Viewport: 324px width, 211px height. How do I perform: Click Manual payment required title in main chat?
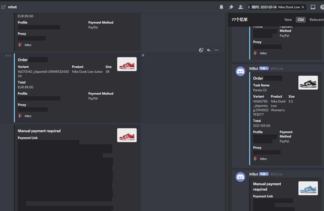click(x=39, y=131)
